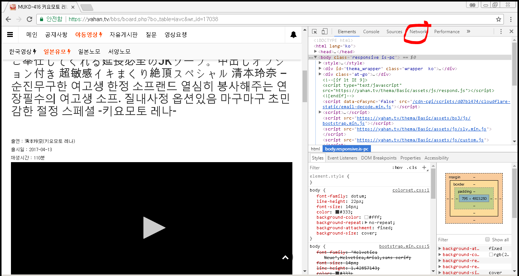Open the DOM Breakpoints sub-tab
Viewport: 519px width, 276px height.
click(379, 158)
